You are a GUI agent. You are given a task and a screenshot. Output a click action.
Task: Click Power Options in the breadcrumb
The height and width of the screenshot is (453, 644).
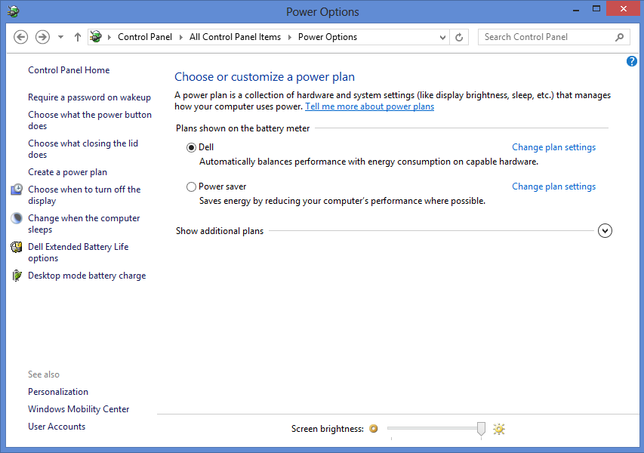(328, 37)
